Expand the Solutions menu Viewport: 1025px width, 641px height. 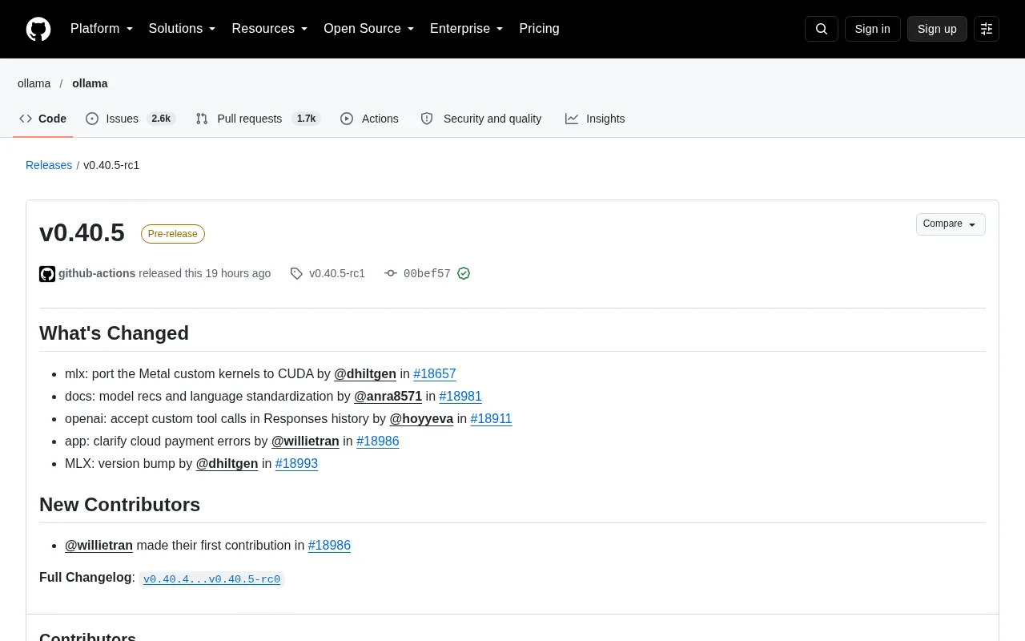182,29
